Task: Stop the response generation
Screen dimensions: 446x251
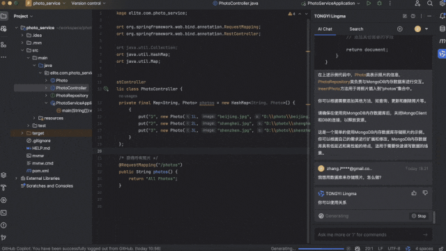Action: coord(419,216)
